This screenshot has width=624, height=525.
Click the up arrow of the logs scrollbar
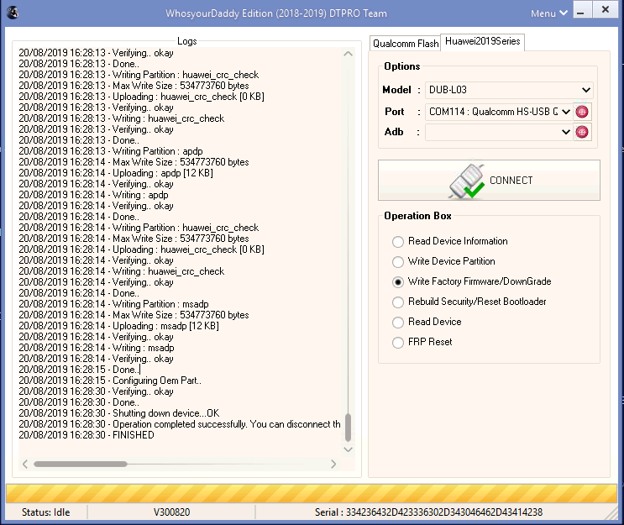pos(348,55)
